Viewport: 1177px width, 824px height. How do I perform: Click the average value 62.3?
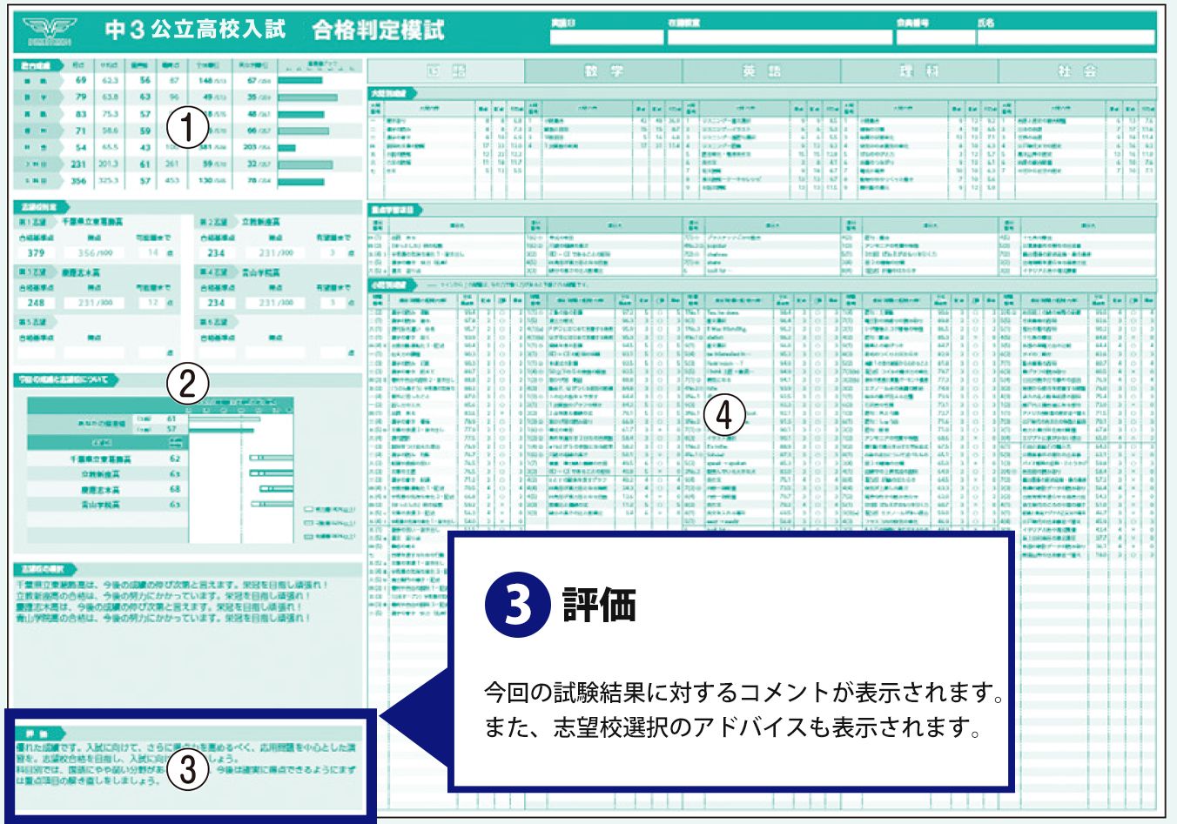tap(110, 80)
